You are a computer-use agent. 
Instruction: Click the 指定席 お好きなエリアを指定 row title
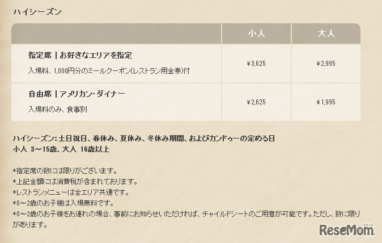(x=80, y=55)
